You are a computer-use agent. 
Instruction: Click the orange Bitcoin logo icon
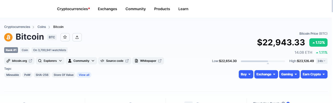pyautogui.click(x=8, y=37)
